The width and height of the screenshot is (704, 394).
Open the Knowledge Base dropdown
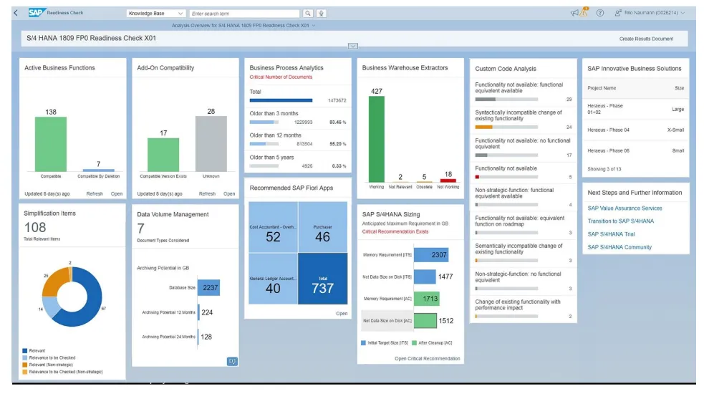[155, 13]
